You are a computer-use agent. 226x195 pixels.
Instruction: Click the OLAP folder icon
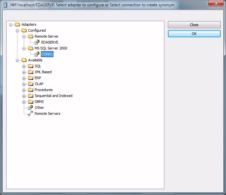(x=31, y=84)
